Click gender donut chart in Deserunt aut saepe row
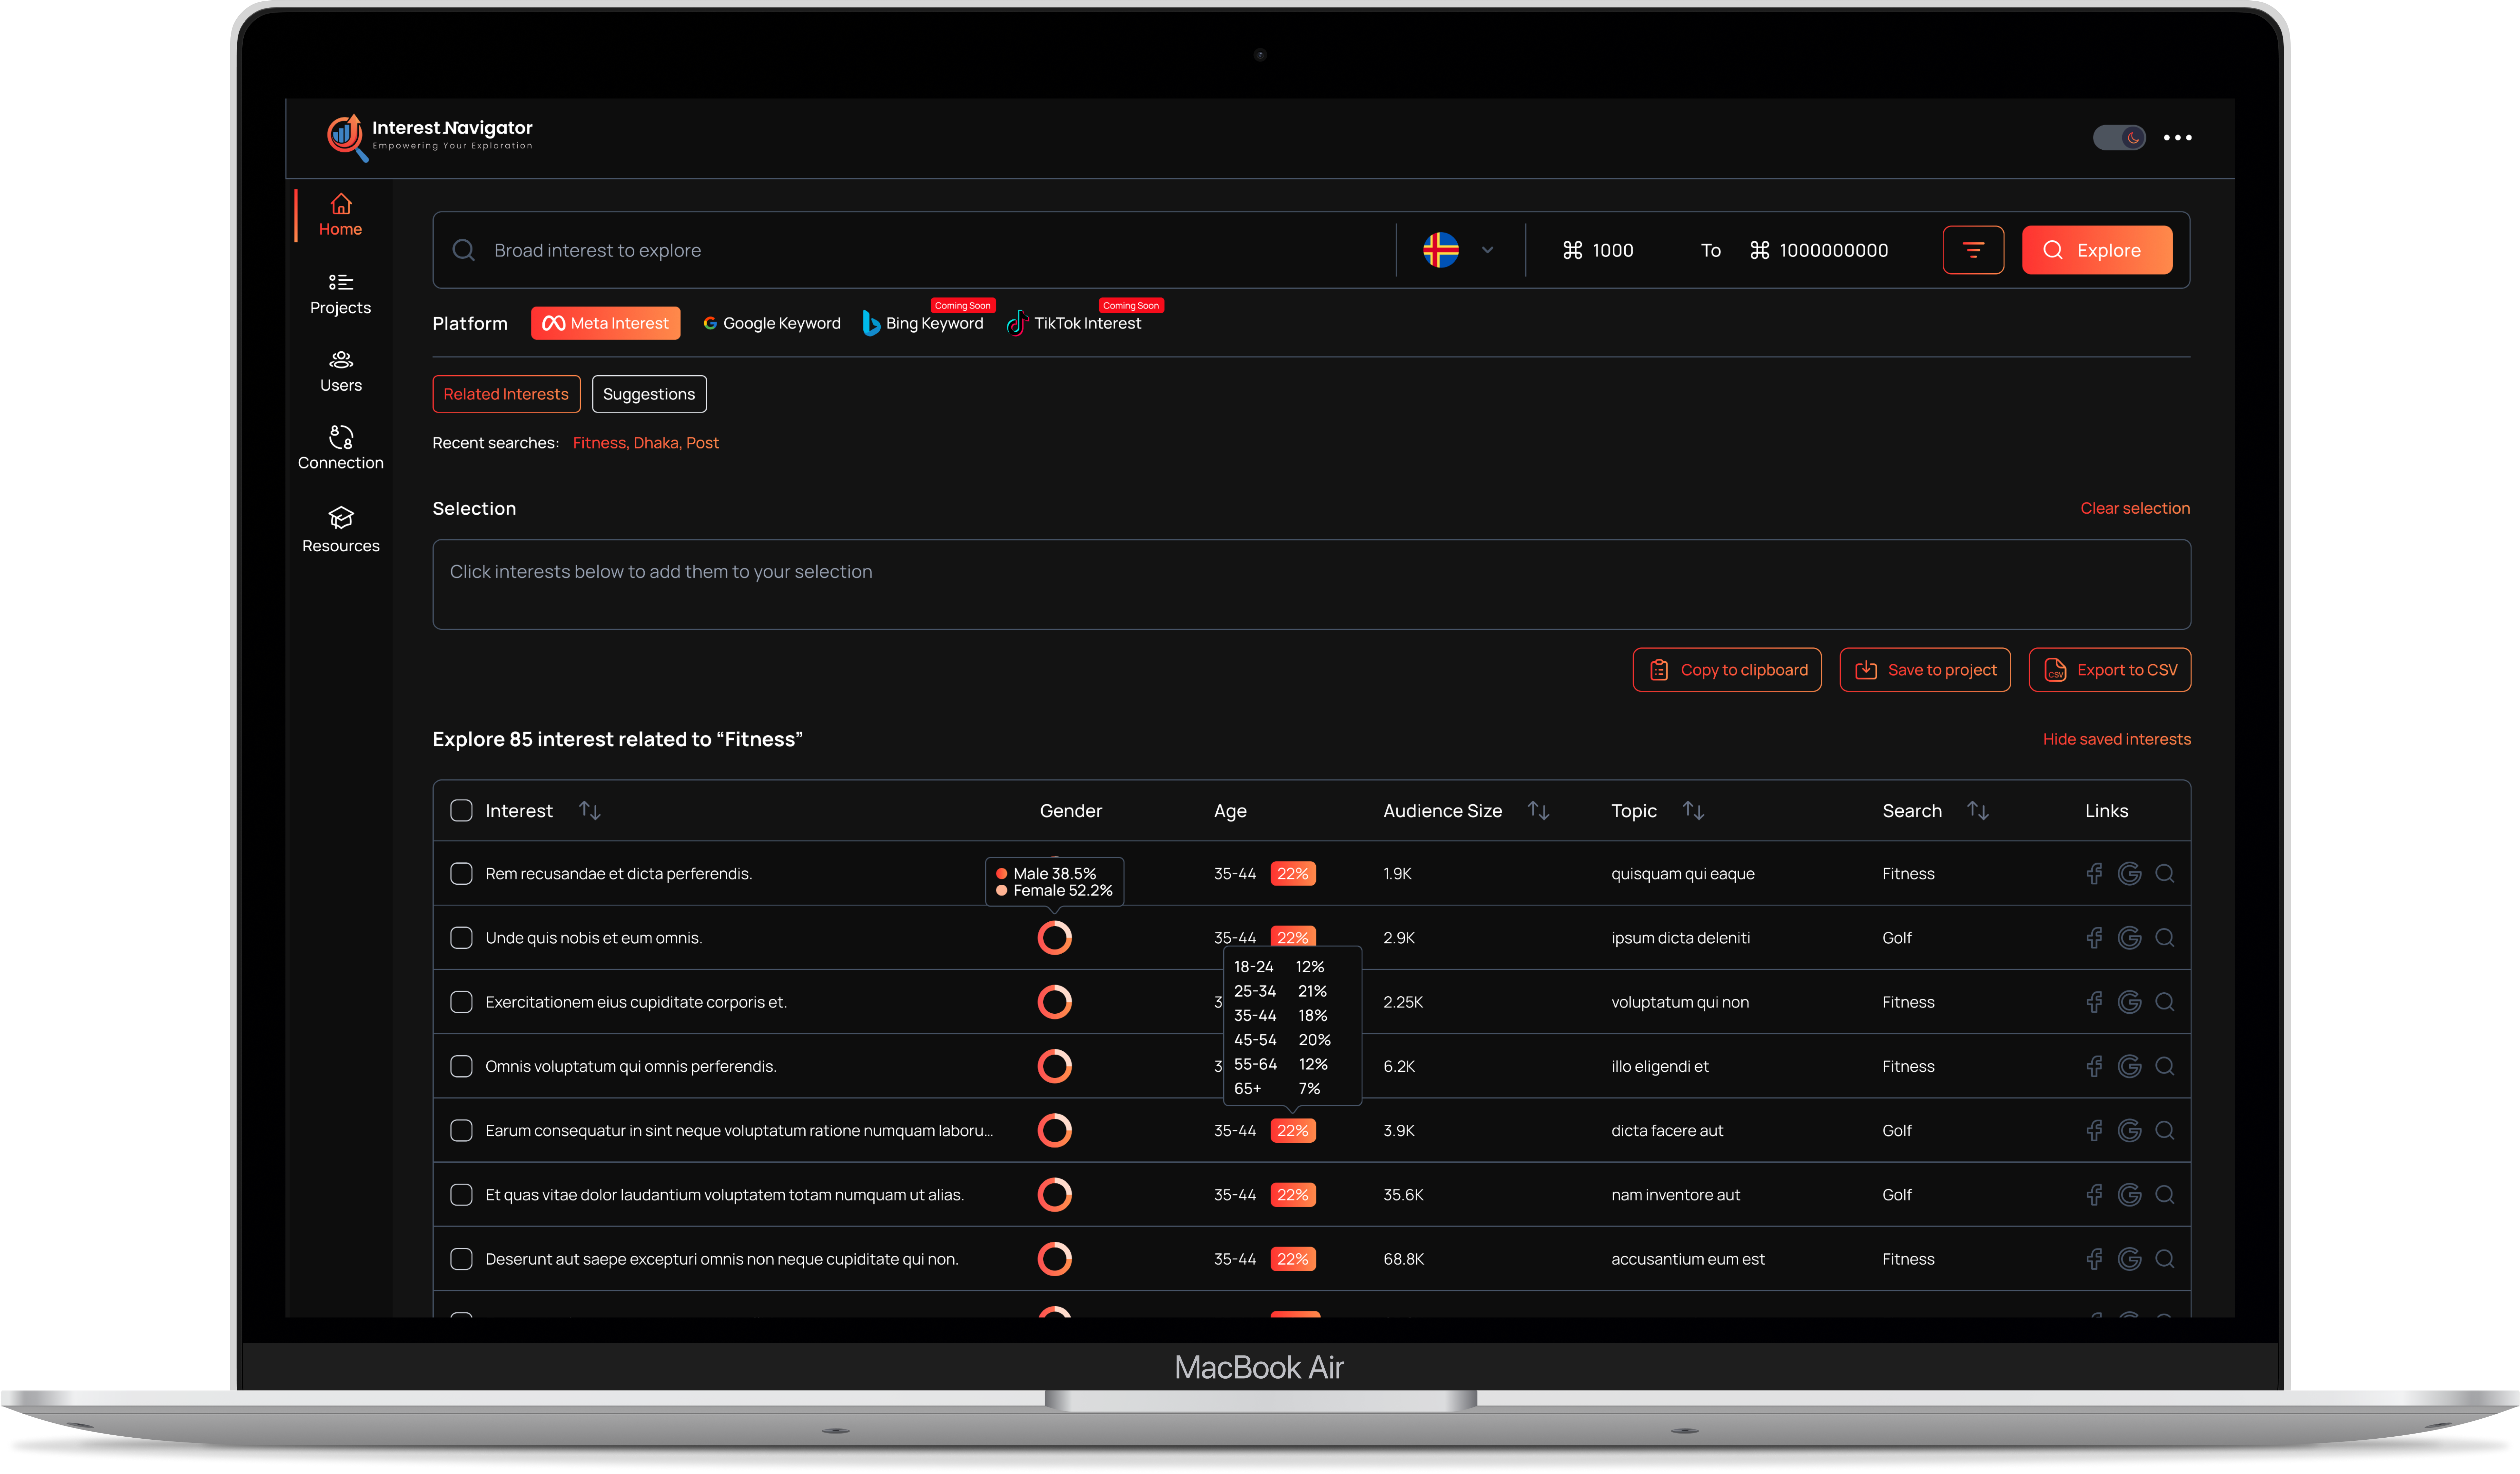This screenshot has height=1474, width=2520. 1054,1259
